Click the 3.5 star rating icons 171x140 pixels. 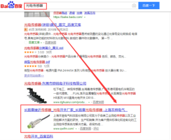point(30,52)
